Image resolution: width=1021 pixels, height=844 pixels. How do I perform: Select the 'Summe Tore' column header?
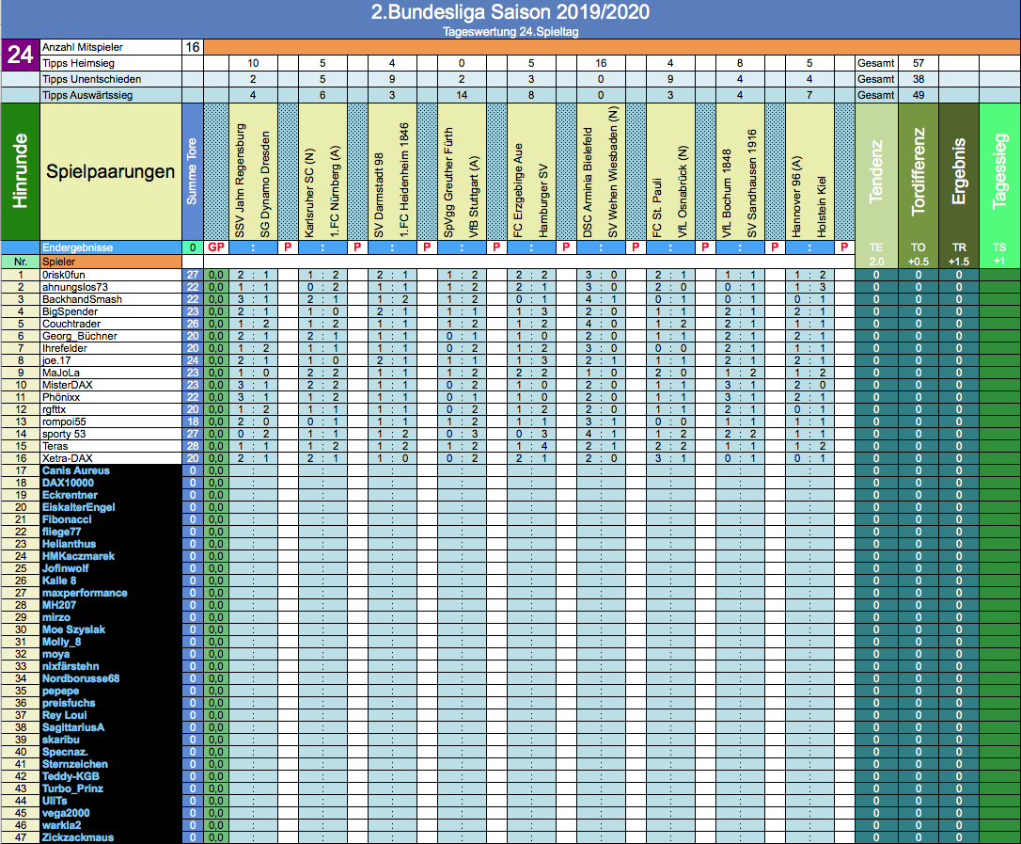pos(192,171)
